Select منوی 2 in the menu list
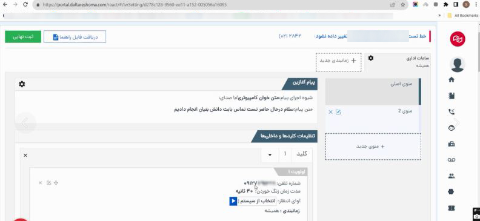The width and height of the screenshot is (480, 221). pyautogui.click(x=373, y=119)
